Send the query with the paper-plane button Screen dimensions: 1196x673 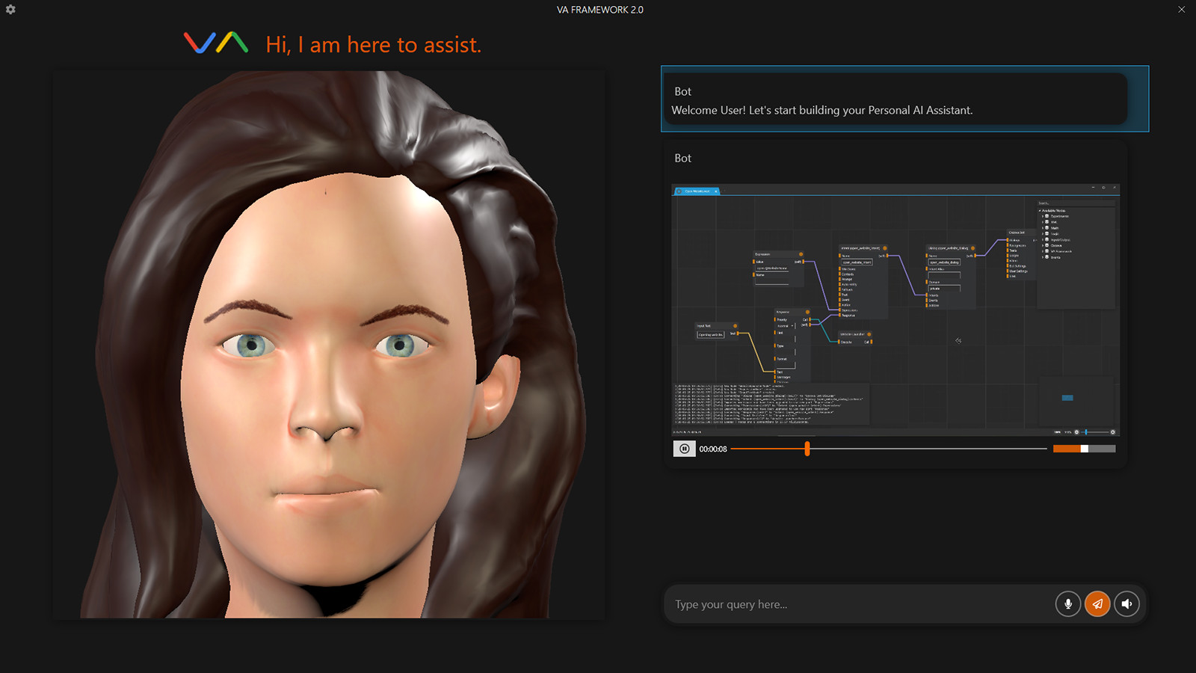tap(1097, 603)
